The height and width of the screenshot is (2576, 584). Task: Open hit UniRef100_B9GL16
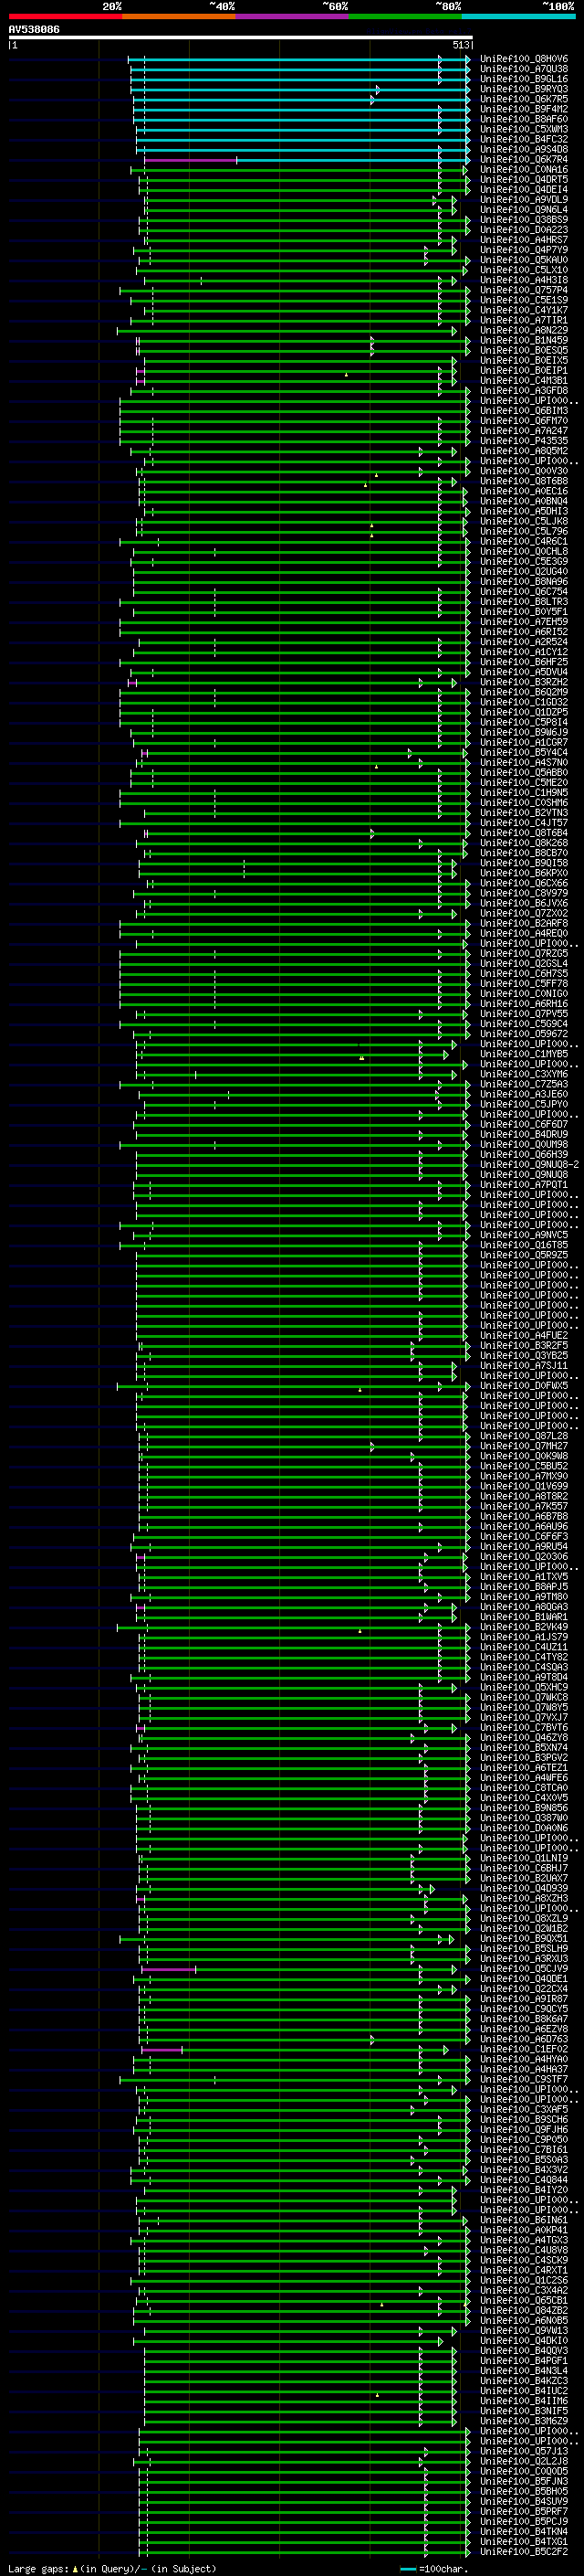(523, 79)
